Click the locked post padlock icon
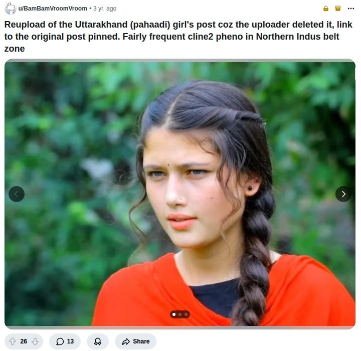Screen dimensions: 361x351 (326, 9)
